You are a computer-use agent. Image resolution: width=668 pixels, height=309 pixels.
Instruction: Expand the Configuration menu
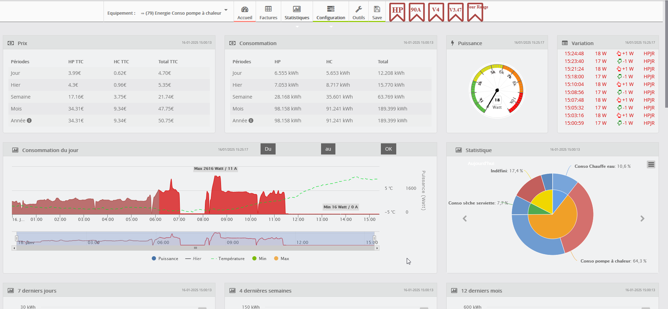[331, 13]
